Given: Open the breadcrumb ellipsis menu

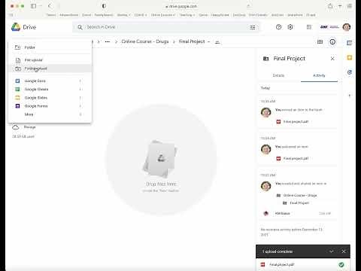Looking at the screenshot, I should (x=108, y=41).
